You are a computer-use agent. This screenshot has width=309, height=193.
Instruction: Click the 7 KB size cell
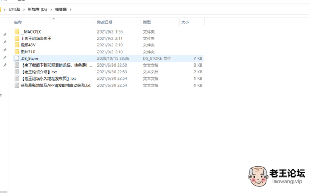(x=198, y=58)
